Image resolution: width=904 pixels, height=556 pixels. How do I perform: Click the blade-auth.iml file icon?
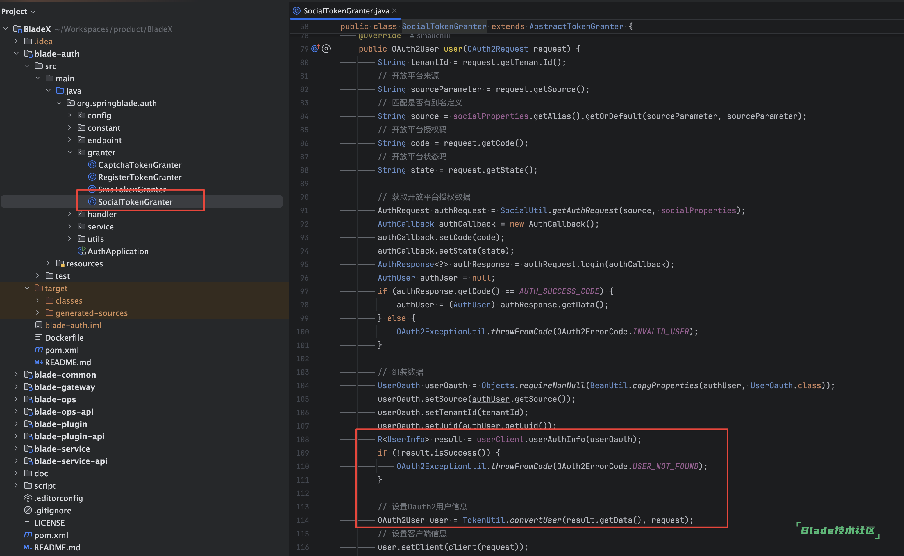[x=39, y=325]
